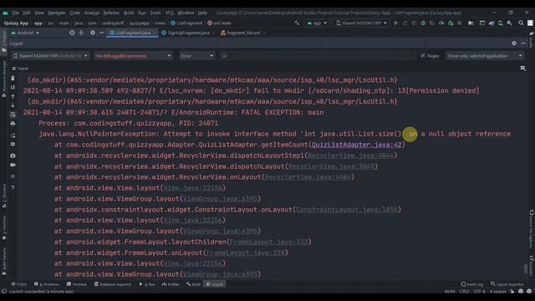The image size is (535, 301).
Task: Open the Terminal tool window
Action: [77, 284]
